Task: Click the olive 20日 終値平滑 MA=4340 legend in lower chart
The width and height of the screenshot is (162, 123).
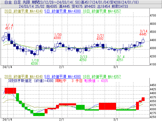Action: click(23, 77)
